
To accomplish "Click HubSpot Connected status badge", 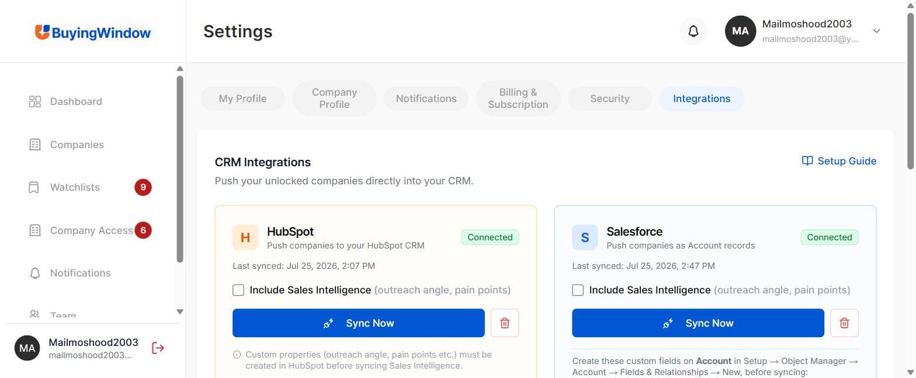I will pyautogui.click(x=490, y=237).
